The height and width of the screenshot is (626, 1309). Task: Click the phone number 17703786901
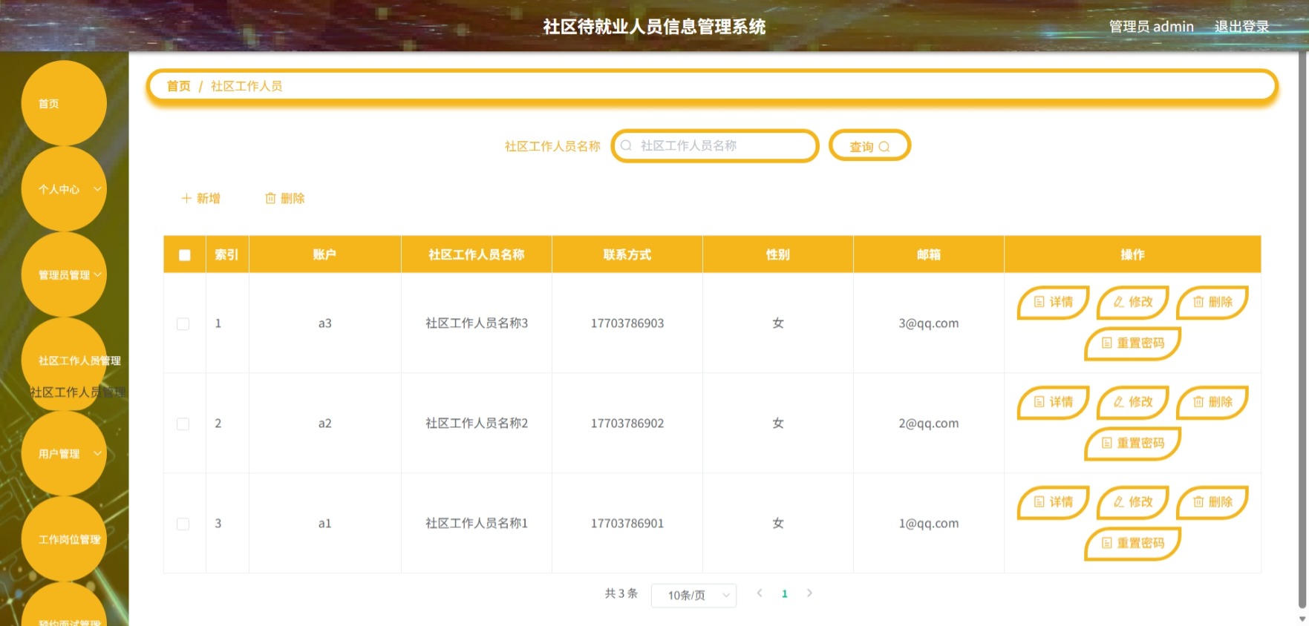pyautogui.click(x=627, y=524)
